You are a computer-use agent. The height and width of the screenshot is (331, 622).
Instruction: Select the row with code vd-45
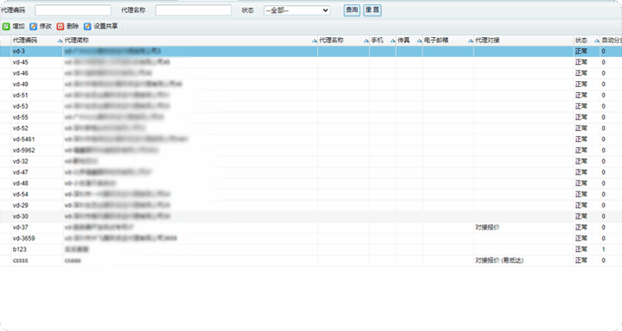point(311,62)
